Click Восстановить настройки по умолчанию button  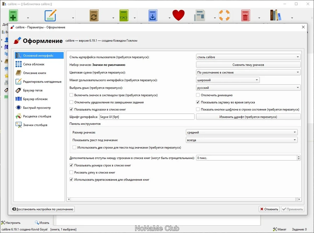coord(43,209)
